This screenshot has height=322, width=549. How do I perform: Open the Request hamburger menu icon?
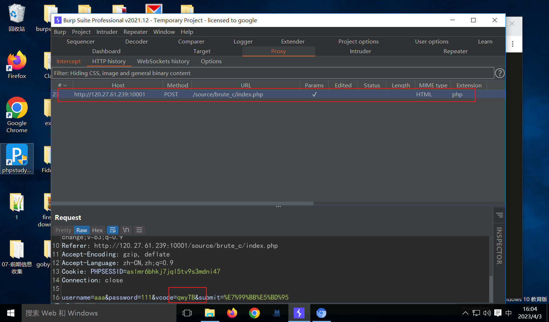(139, 230)
